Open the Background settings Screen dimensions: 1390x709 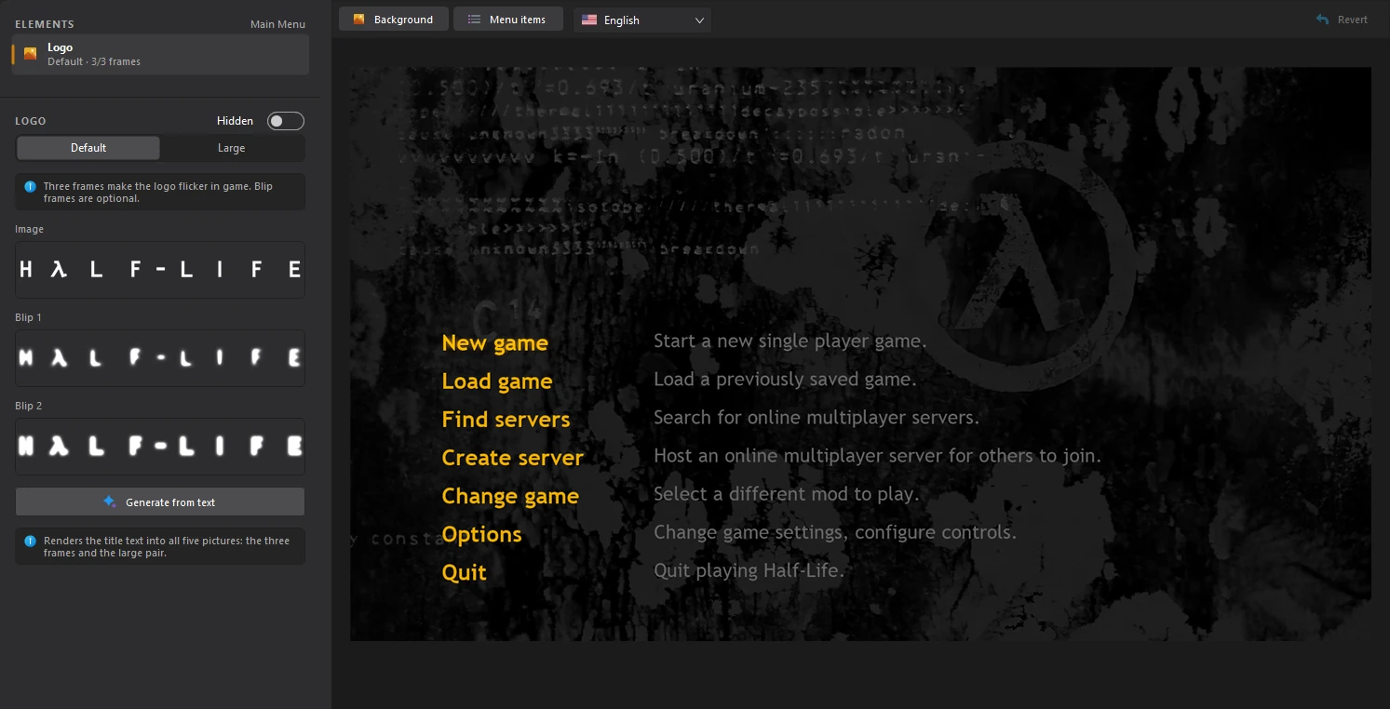tap(394, 20)
